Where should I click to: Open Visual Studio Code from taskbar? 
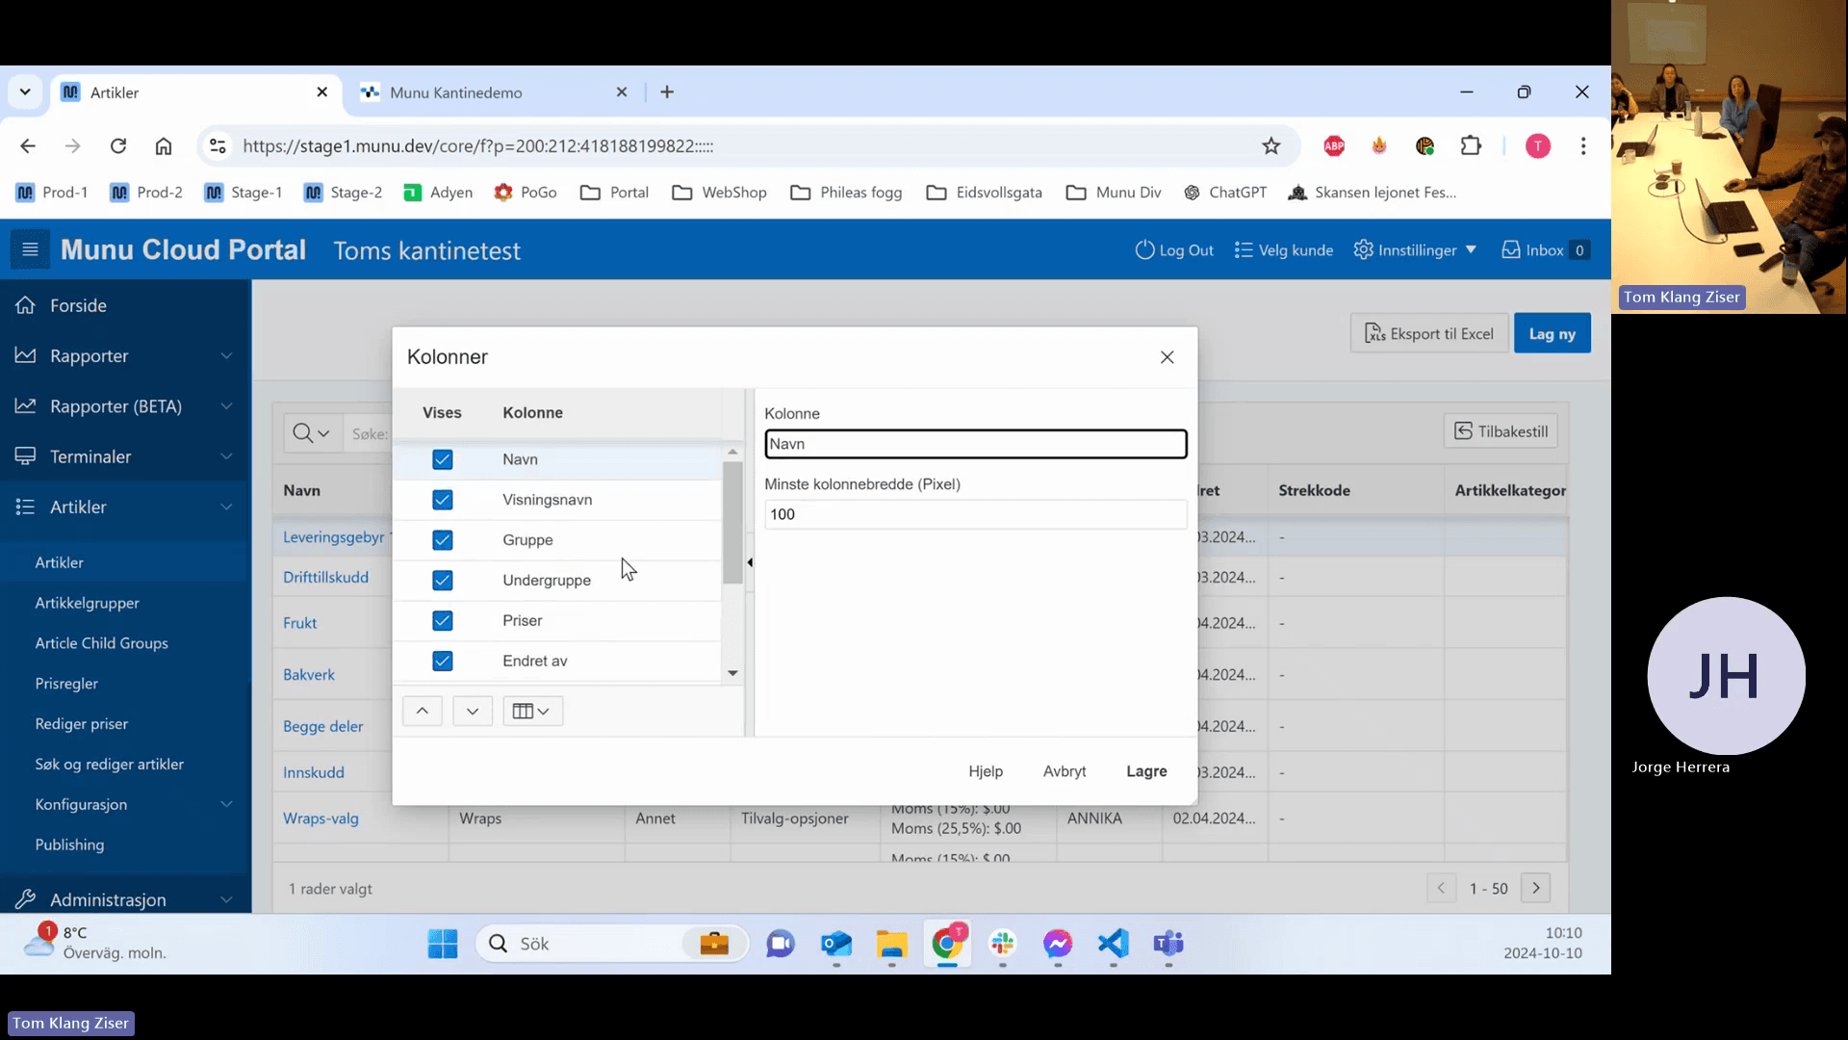click(1114, 944)
